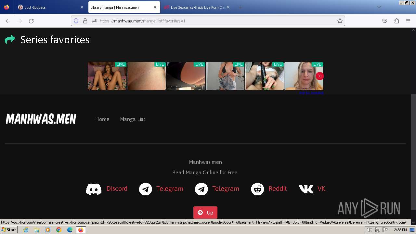Open File Explorer folder in taskbar

click(x=37, y=230)
